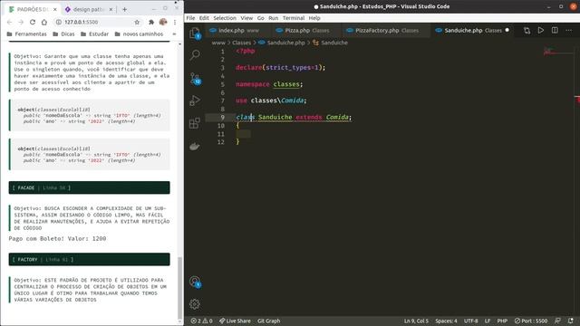Click Ln 9, Col 5 cursor position
Viewport: 580px width, 326px height.
coord(416,321)
